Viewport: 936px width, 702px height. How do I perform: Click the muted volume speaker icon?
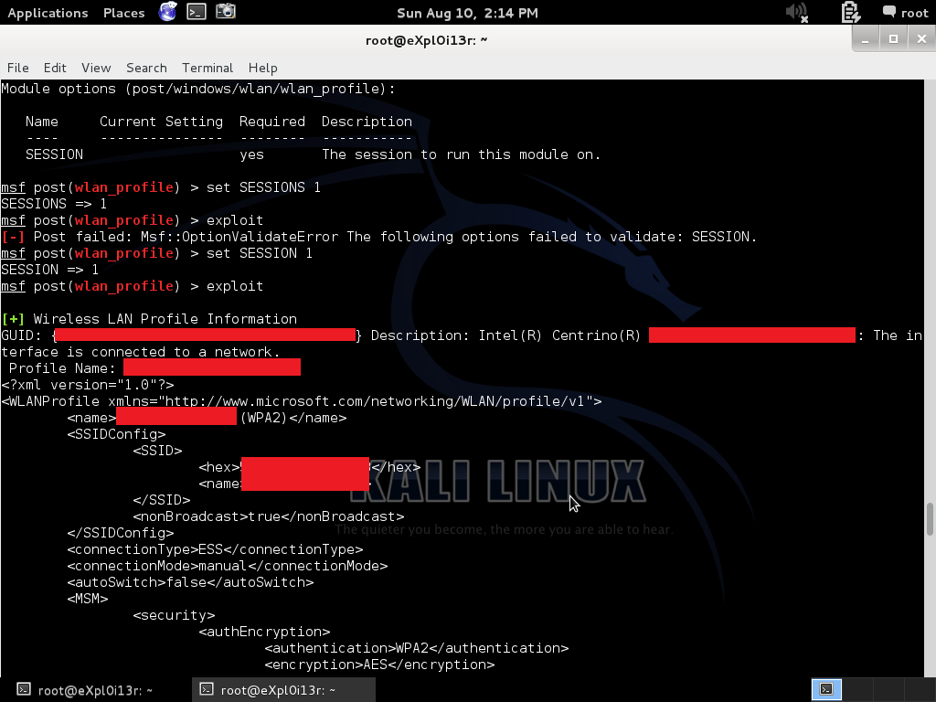click(797, 12)
